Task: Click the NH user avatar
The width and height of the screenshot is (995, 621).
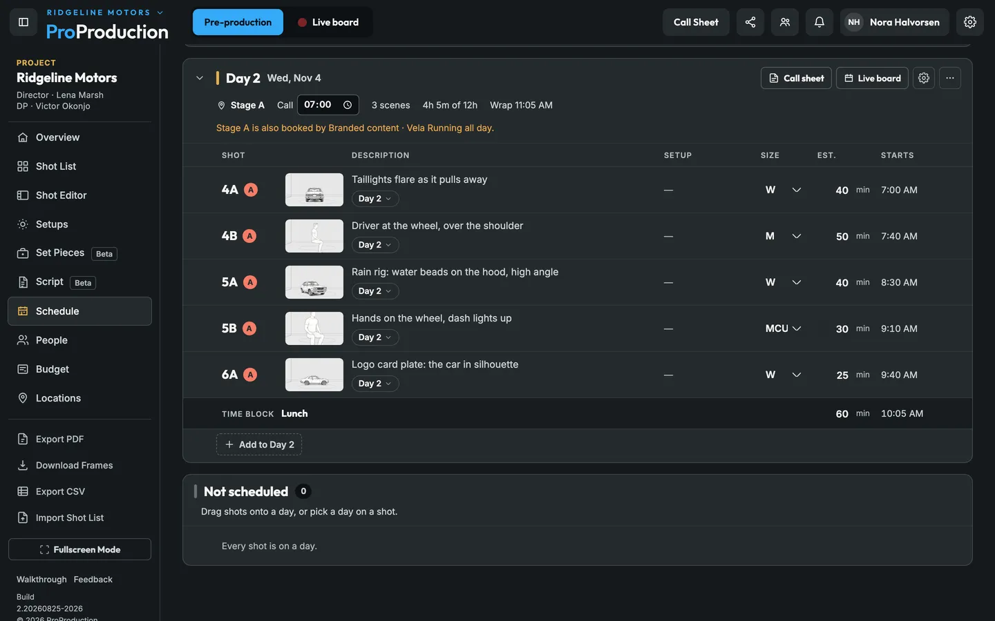Action: [x=854, y=22]
